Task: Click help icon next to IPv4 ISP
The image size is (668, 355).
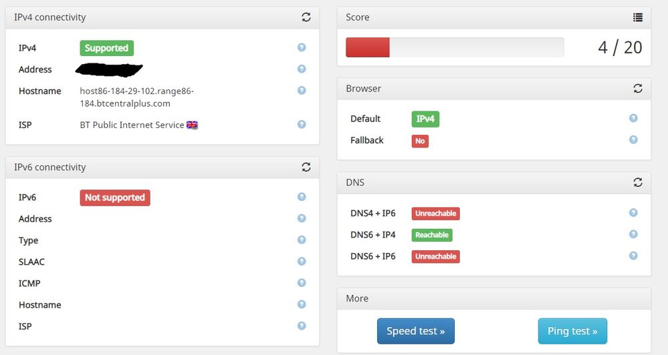Action: tap(302, 124)
